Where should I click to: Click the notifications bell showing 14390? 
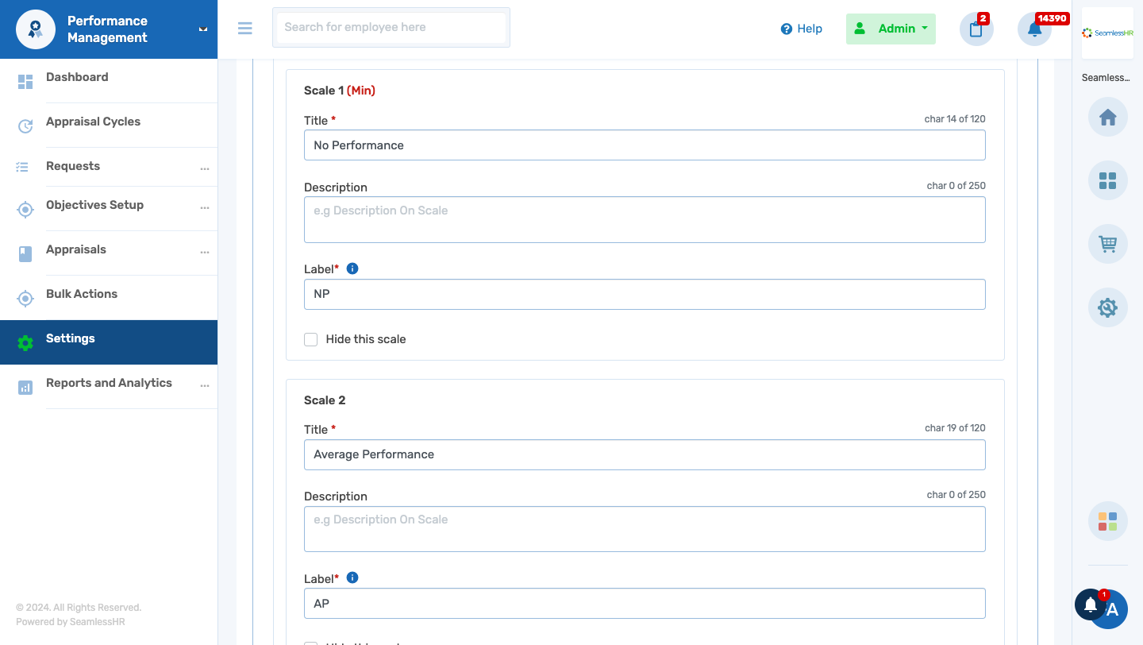point(1034,29)
